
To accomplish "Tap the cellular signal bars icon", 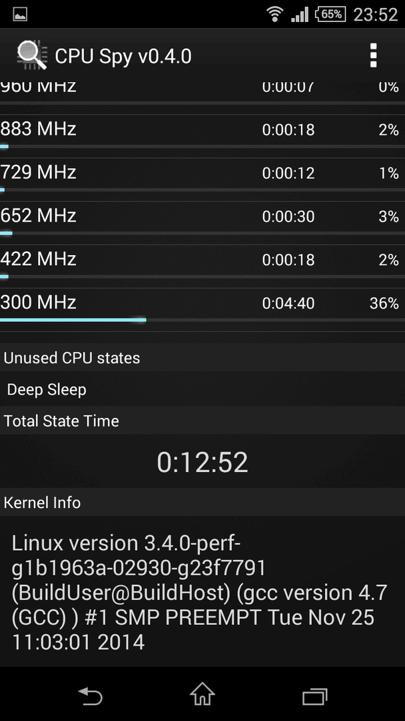I will (x=300, y=15).
